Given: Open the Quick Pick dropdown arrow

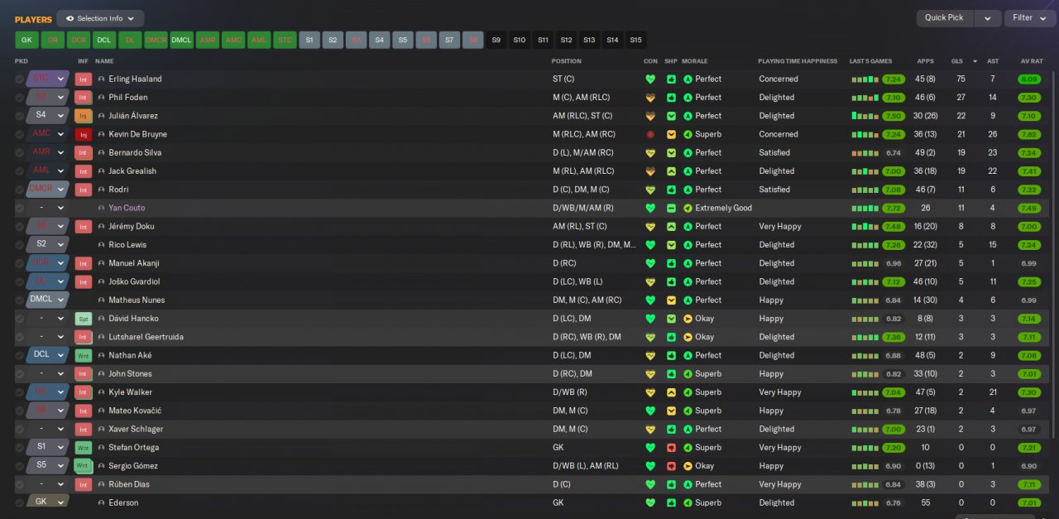Looking at the screenshot, I should coord(987,18).
